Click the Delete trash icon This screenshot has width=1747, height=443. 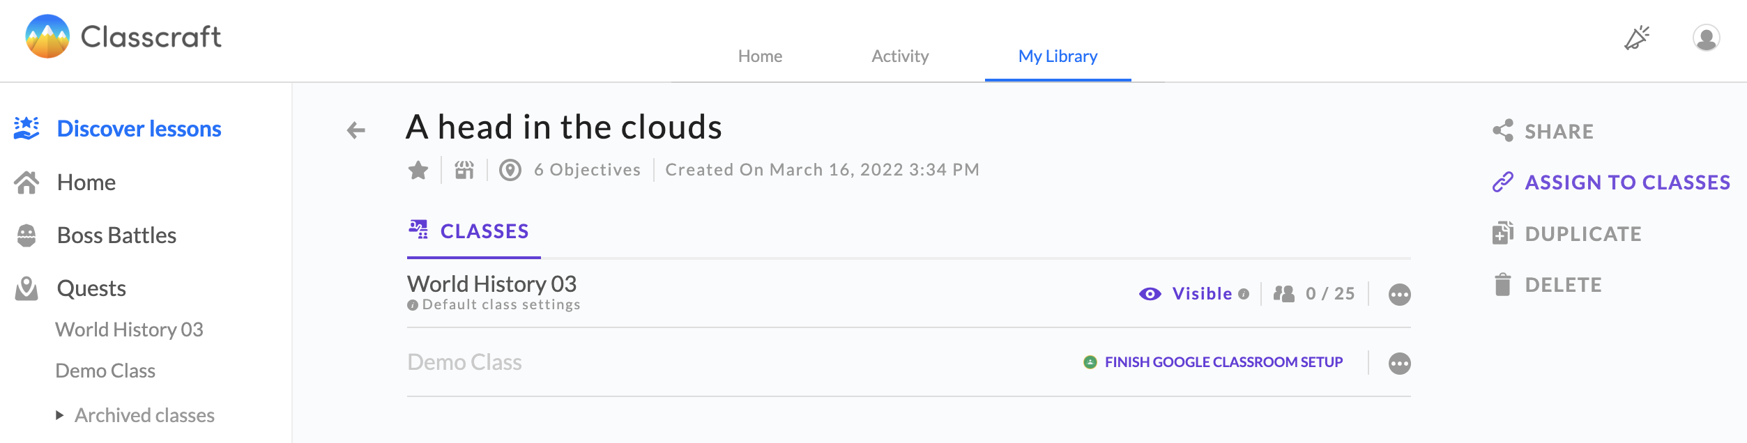coord(1503,284)
